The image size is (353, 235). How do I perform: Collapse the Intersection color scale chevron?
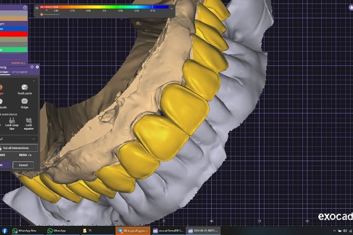[172, 7]
